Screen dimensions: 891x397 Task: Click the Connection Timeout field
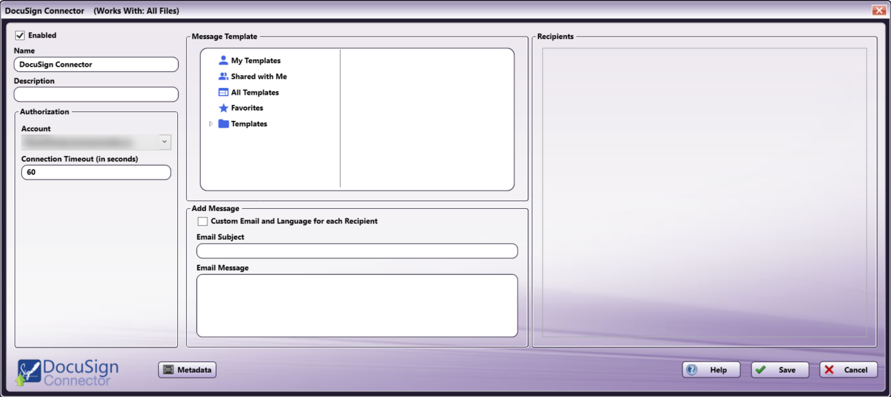coord(96,172)
